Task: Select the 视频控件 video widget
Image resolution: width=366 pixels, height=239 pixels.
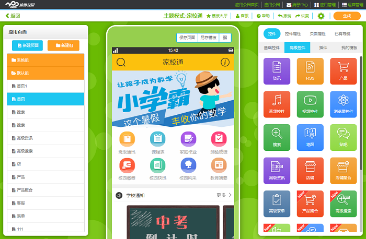Action: 310,104
